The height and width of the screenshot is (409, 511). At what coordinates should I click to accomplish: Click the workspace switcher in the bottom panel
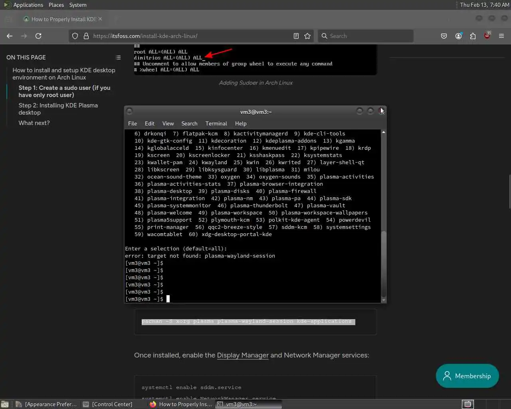click(x=468, y=404)
